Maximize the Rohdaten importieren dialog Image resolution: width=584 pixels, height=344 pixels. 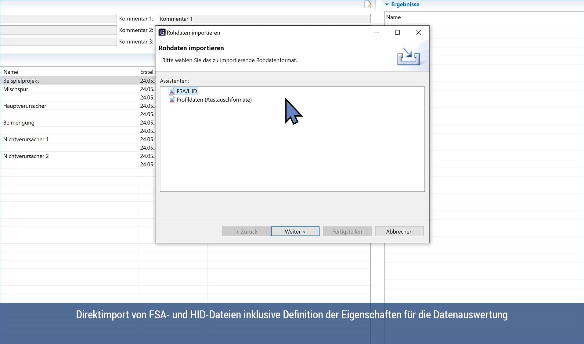[x=397, y=32]
